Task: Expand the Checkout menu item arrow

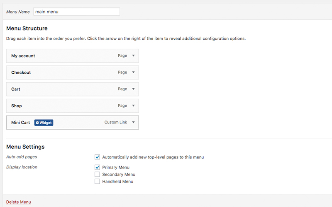Action: pyautogui.click(x=133, y=72)
